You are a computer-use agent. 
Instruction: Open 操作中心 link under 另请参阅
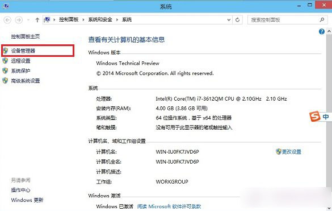20,190
